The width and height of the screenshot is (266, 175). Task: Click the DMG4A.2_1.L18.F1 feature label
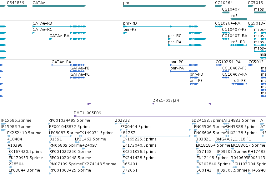(x=233, y=139)
